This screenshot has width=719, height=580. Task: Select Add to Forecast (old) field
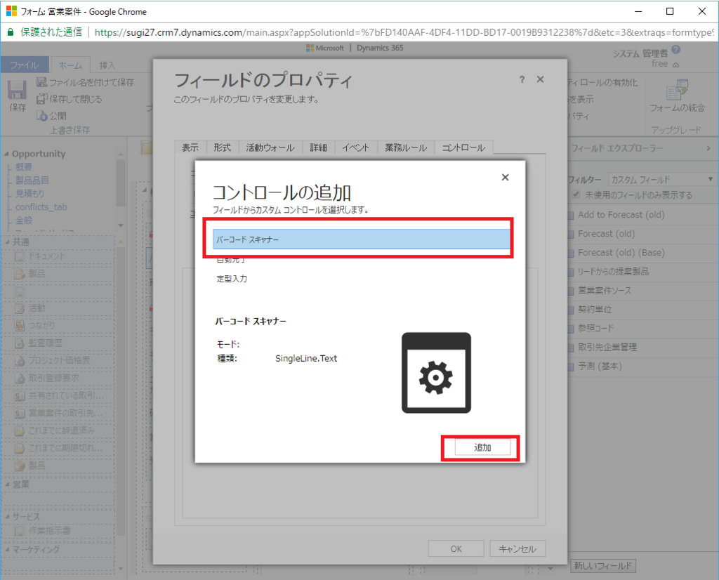click(621, 215)
